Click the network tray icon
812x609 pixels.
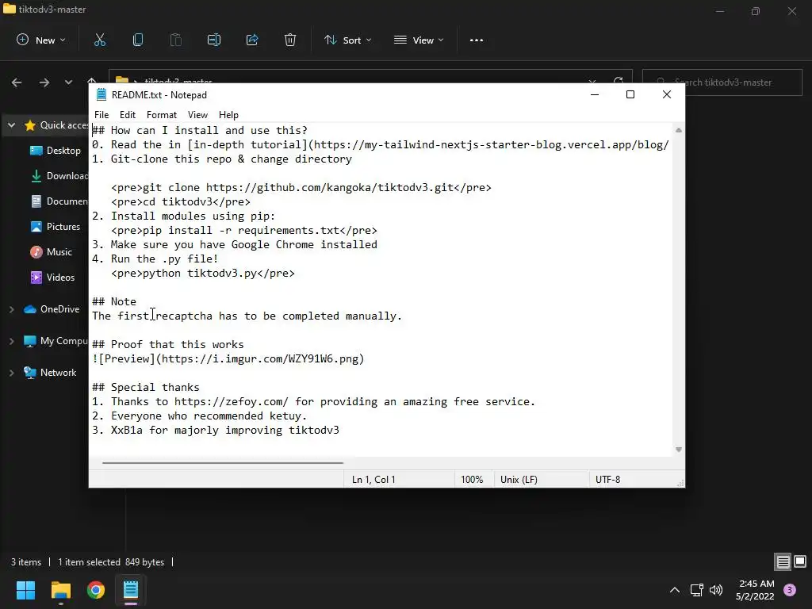[x=696, y=590]
